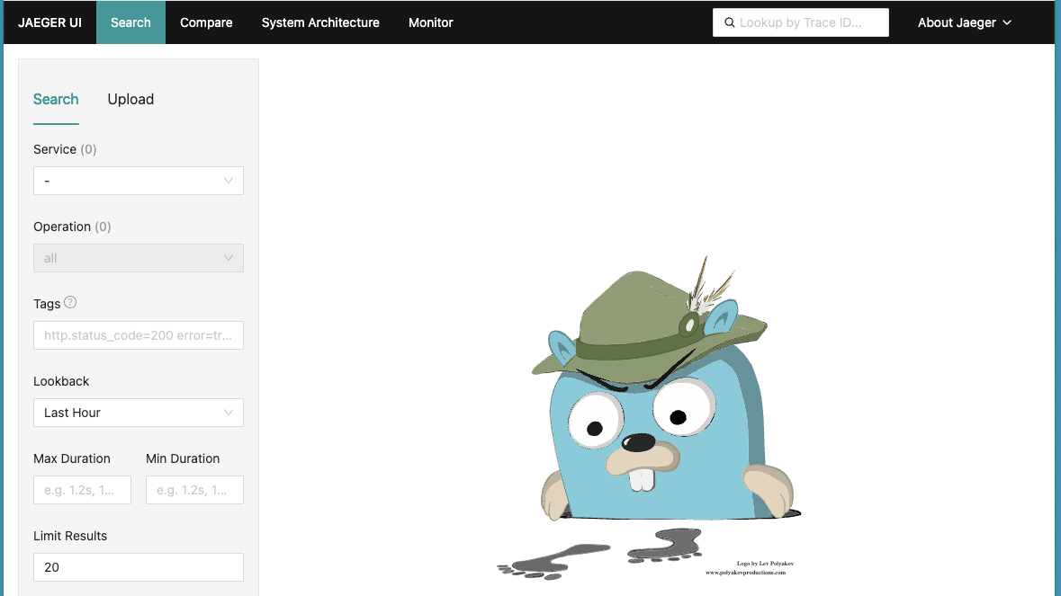Click the Tags help question-mark icon

coord(70,303)
